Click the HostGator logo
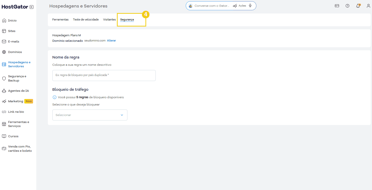The image size is (372, 190). coord(15,7)
